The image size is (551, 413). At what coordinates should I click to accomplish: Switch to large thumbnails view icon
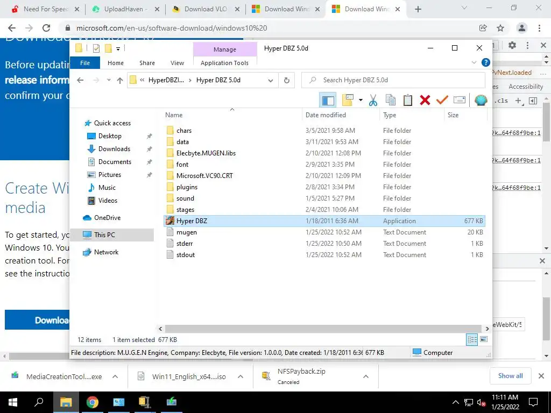point(484,339)
